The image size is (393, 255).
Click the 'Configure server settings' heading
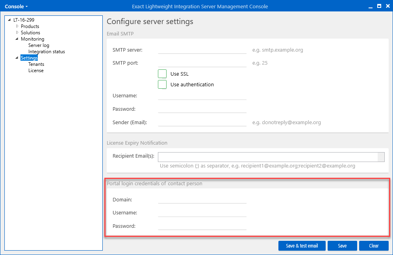pyautogui.click(x=150, y=22)
